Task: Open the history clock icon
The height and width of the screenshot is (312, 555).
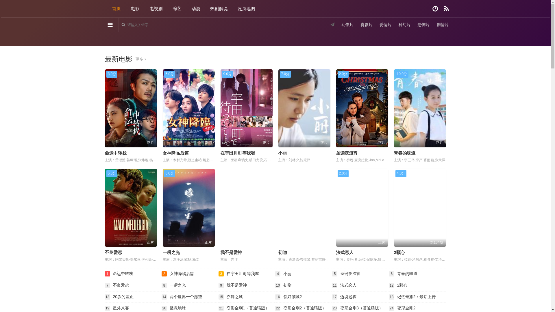Action: 435,9
